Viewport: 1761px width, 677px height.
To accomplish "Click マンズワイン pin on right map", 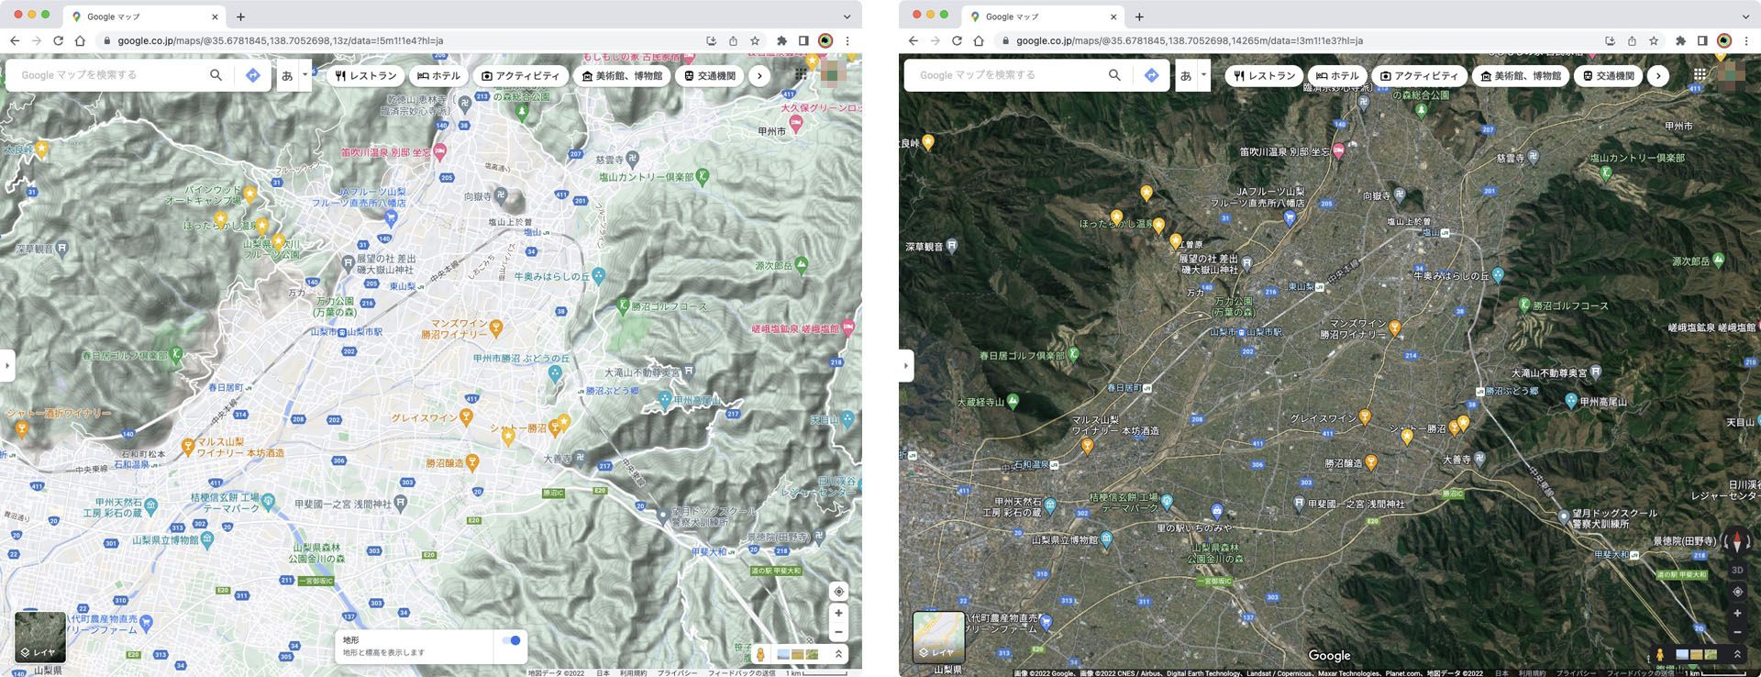I will pos(1394,327).
